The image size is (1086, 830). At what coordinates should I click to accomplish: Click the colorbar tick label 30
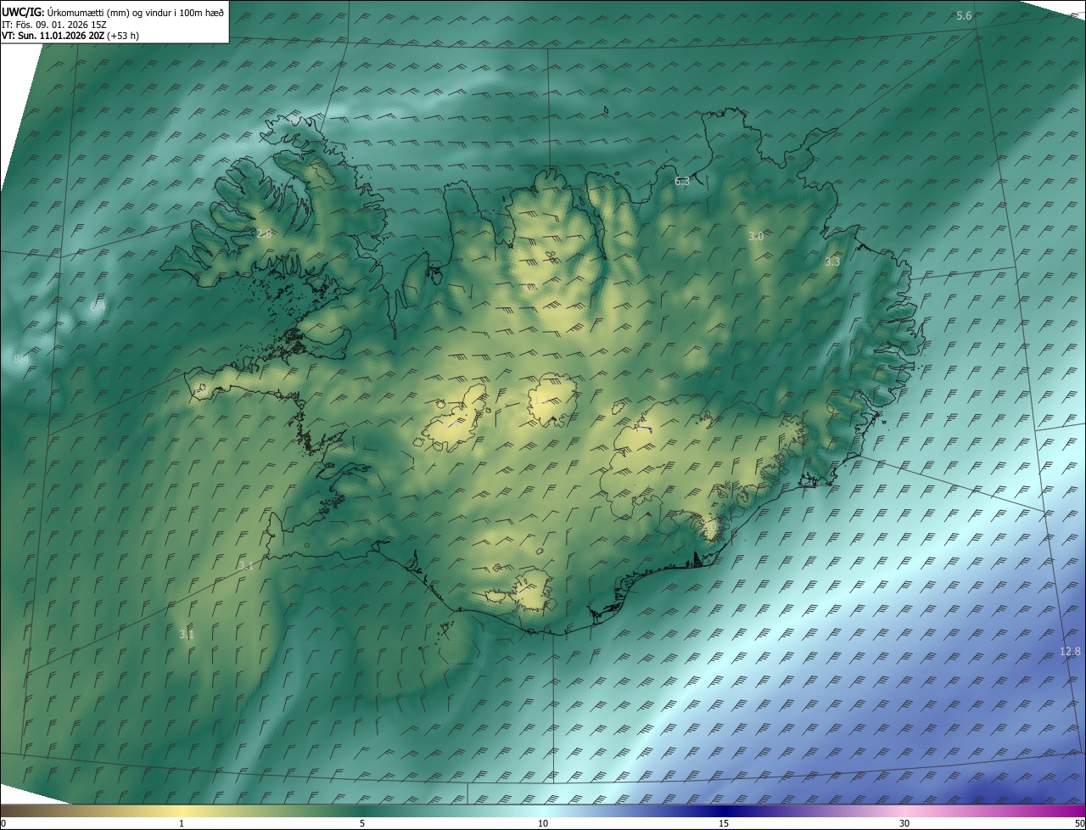[x=904, y=823]
